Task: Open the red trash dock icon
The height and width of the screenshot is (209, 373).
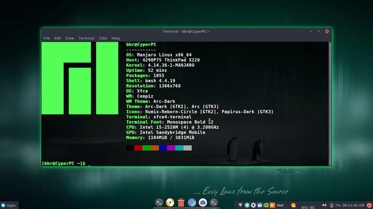Action: (181, 203)
